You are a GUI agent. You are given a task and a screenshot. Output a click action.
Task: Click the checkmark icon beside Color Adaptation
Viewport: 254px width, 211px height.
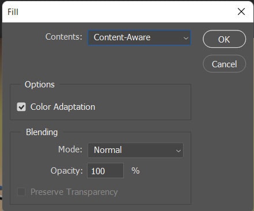point(21,107)
